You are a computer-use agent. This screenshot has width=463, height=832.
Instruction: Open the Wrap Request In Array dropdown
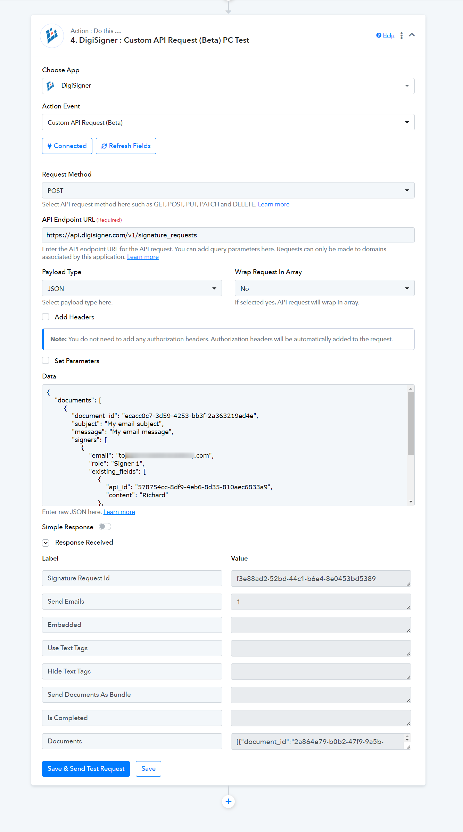(x=325, y=288)
